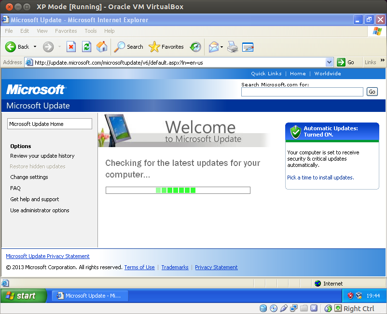Viewport: 387px width, 314px height.
Task: Click the Go button beside Microsoft.com search
Action: coord(372,92)
